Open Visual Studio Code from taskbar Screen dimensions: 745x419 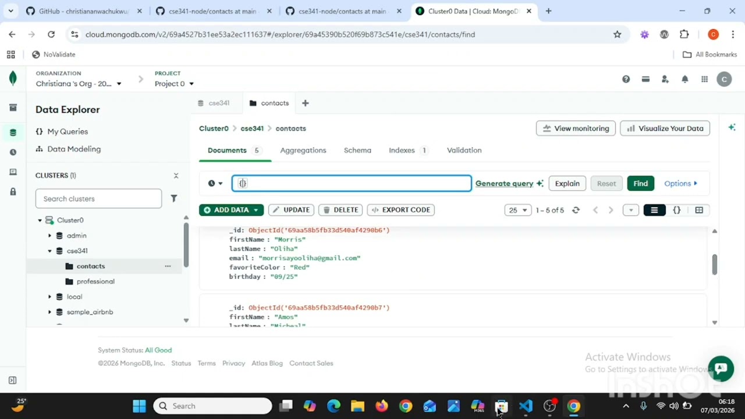pos(526,406)
